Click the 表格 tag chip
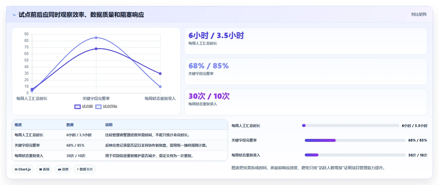Viewport: 439px width, 185px height. click(44, 169)
